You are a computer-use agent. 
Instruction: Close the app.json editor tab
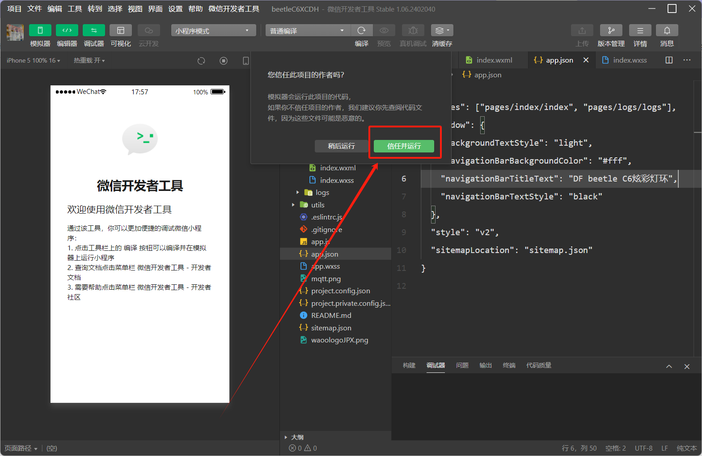point(586,60)
